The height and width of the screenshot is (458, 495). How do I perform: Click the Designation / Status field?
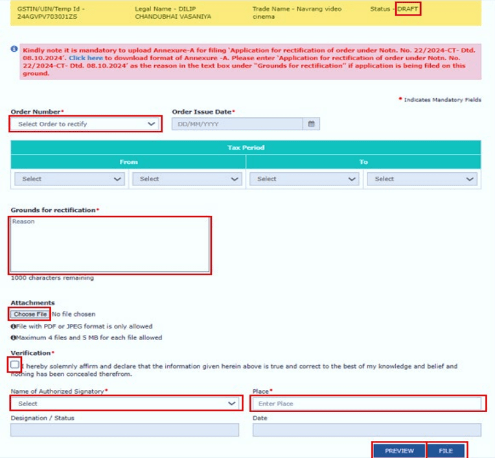[x=125, y=430]
